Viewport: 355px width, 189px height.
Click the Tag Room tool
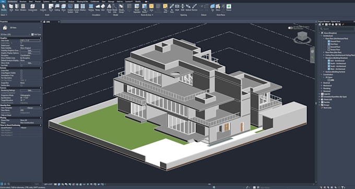coord(145,8)
